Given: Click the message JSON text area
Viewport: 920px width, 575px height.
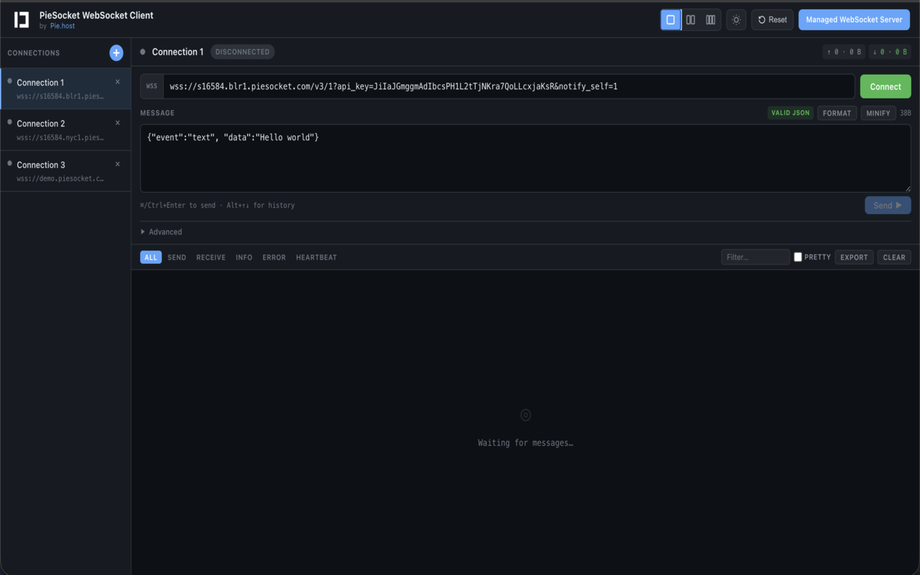Looking at the screenshot, I should tap(525, 158).
